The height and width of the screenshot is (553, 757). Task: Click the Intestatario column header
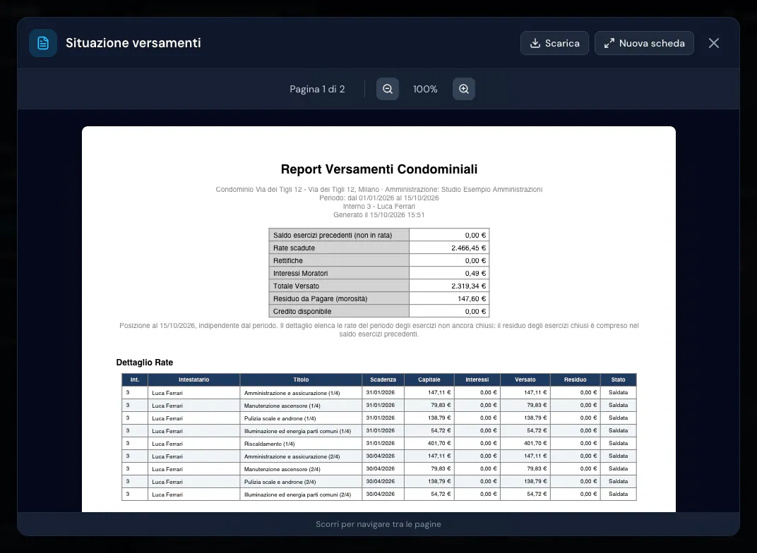(194, 380)
